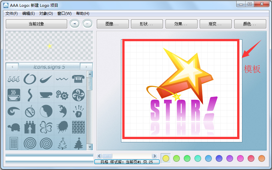Choose the yellow style swatch
272x170 pixels.
tap(166, 158)
